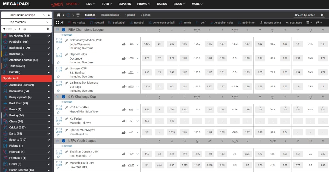
Task: Click the UEFA Youth League football icon
Action: pos(57,141)
